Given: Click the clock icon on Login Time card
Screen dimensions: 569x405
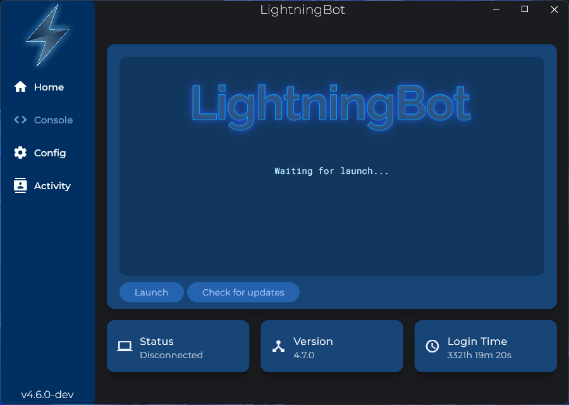Looking at the screenshot, I should coord(432,346).
